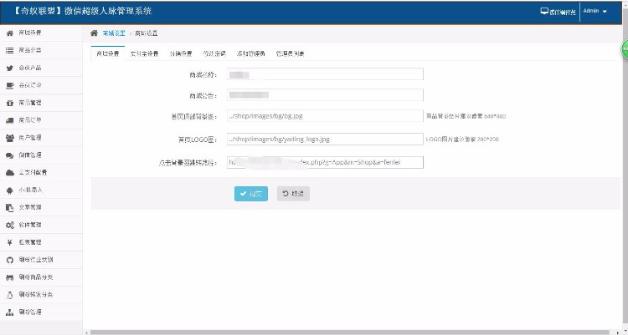Open the cloud icon sidebar item
628x335 pixels.
[9, 172]
